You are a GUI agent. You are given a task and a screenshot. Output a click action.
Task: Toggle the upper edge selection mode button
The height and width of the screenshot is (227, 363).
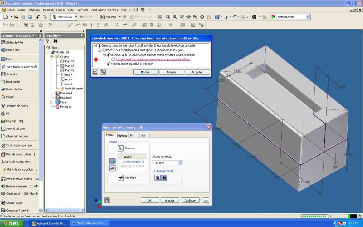[x=112, y=161]
